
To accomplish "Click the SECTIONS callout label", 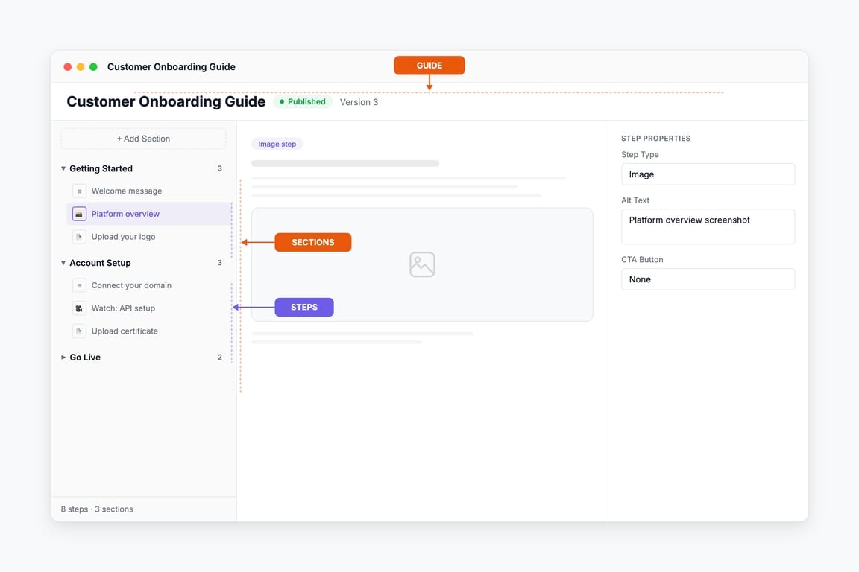I will (312, 242).
